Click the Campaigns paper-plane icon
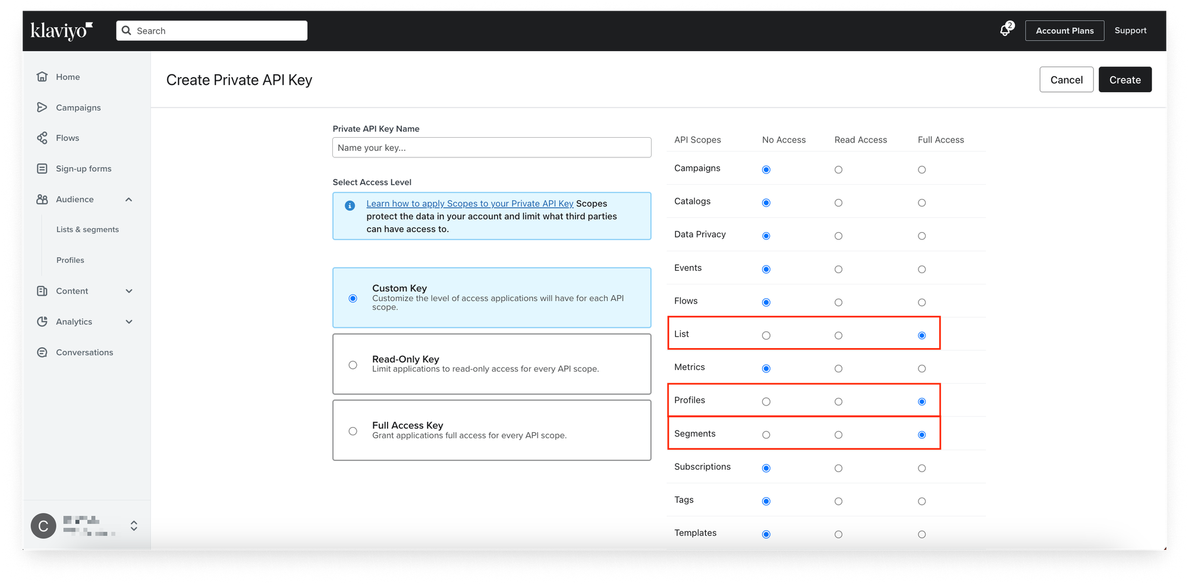The height and width of the screenshot is (585, 1189). pyautogui.click(x=42, y=107)
